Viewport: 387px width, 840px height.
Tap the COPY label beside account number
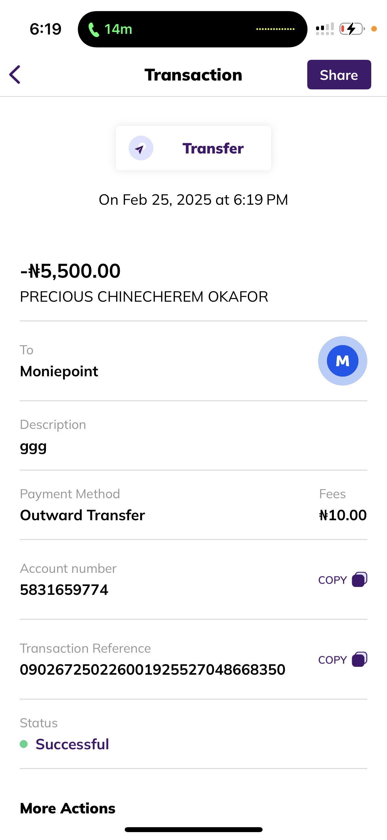pyautogui.click(x=333, y=580)
